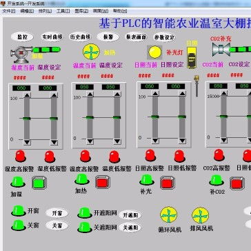This screenshot has height=251, width=251.
Task: Click the 温度低报警 red alarm lamp
Action: tap(114, 157)
